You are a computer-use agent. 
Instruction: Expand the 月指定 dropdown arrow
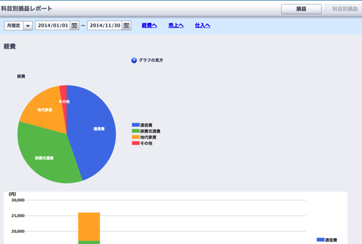[28, 26]
